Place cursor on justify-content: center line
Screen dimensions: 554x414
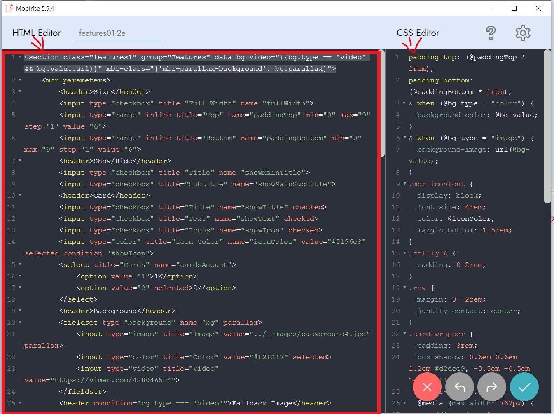click(468, 311)
